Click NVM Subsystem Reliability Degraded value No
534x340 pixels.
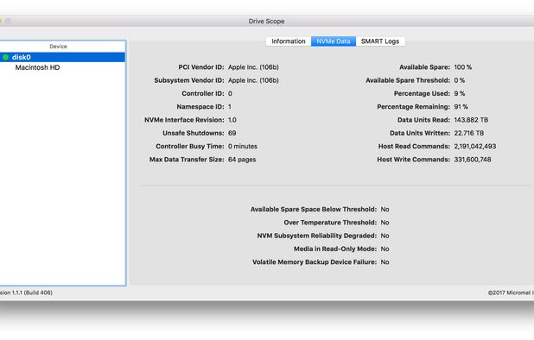coord(385,236)
